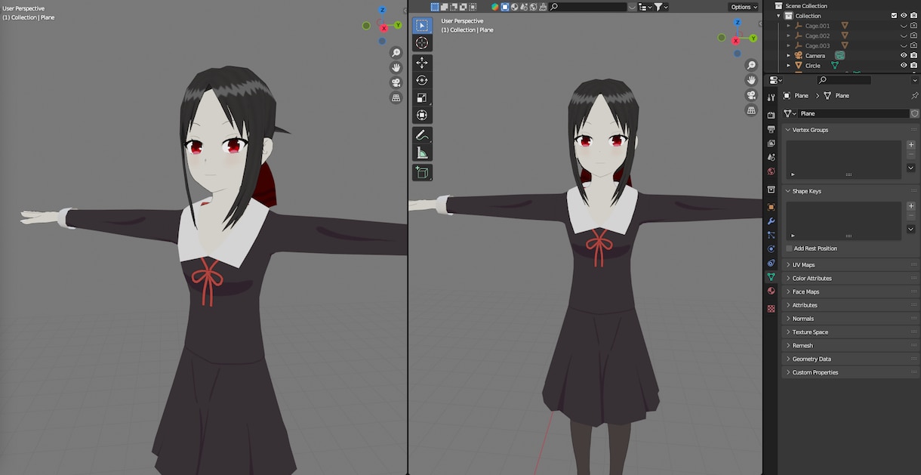Open Object Constraints properties tab
Viewport: 921px width, 475px height.
click(x=771, y=263)
